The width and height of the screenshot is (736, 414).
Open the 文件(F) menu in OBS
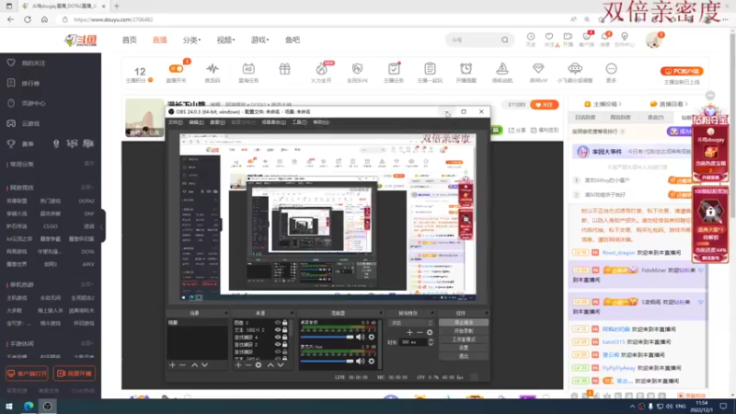click(x=176, y=122)
